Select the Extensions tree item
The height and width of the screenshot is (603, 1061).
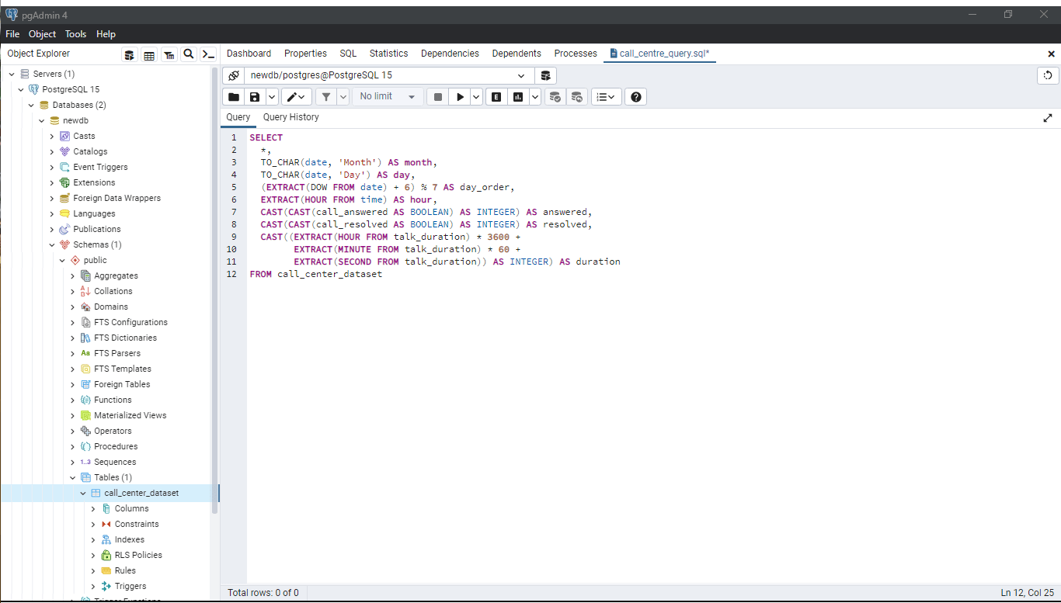94,182
